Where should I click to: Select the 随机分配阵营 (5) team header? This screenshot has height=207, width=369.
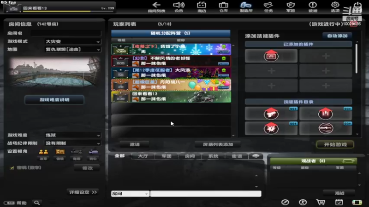(x=171, y=33)
